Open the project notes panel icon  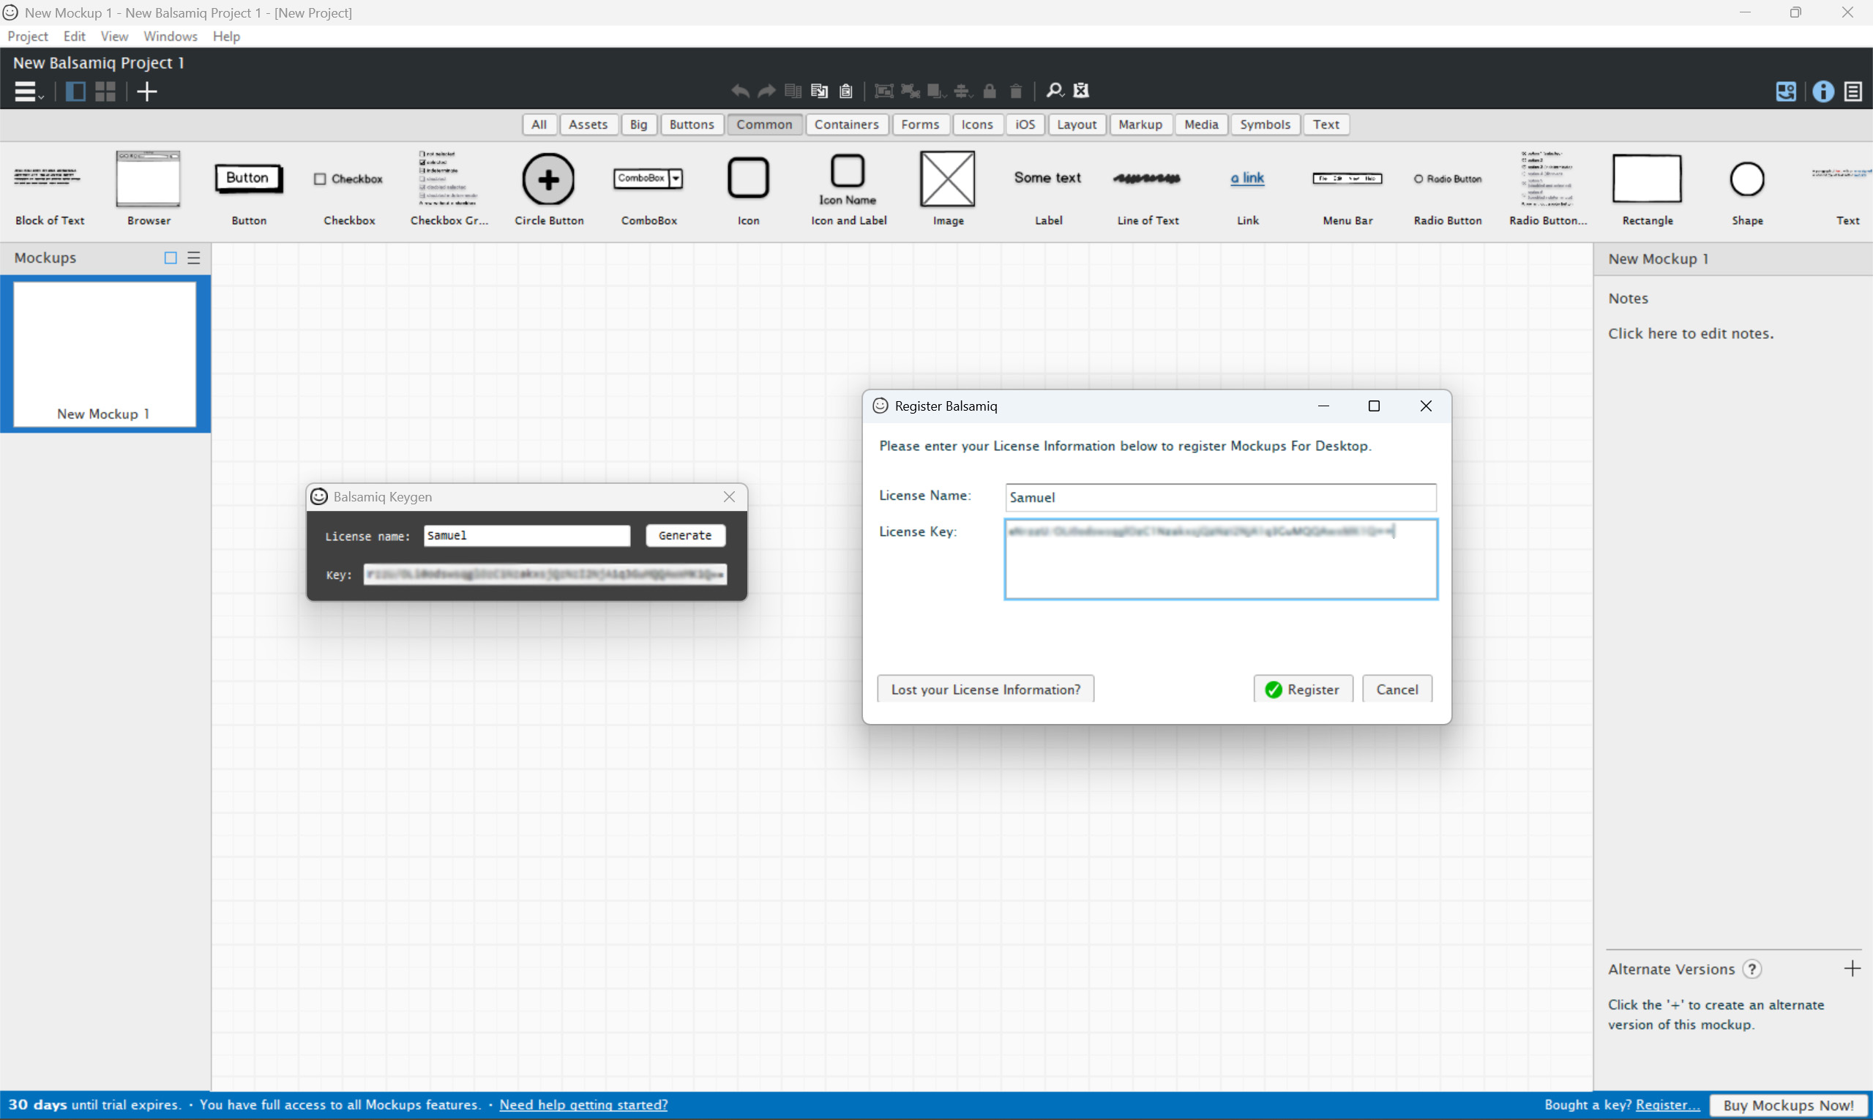point(1853,92)
